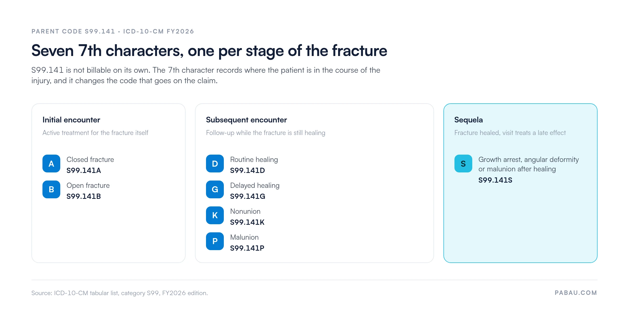The height and width of the screenshot is (326, 629).
Task: Click code S99.141K under Nonunion
Action: 247,222
